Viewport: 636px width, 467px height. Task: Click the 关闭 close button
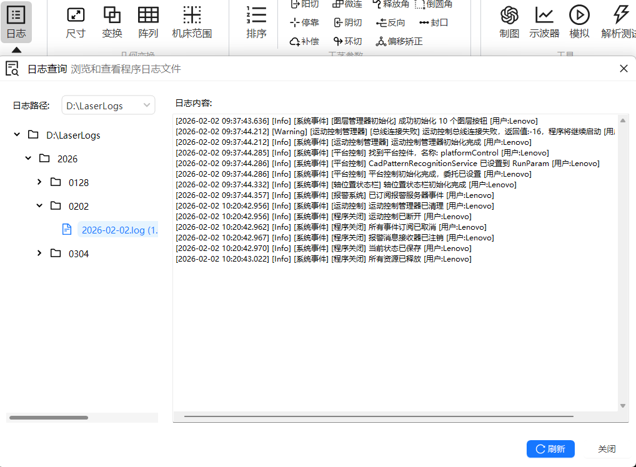tap(607, 449)
